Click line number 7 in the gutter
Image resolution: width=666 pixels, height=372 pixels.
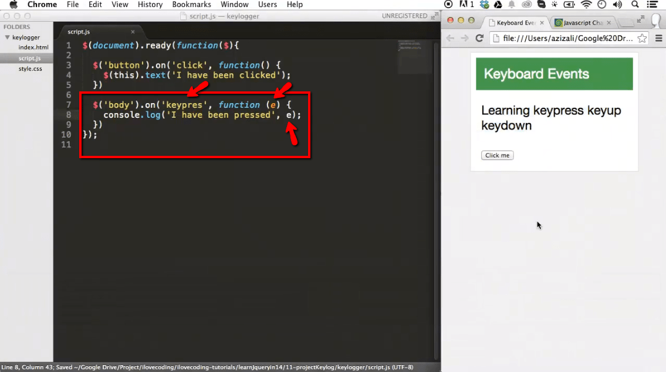coord(69,105)
